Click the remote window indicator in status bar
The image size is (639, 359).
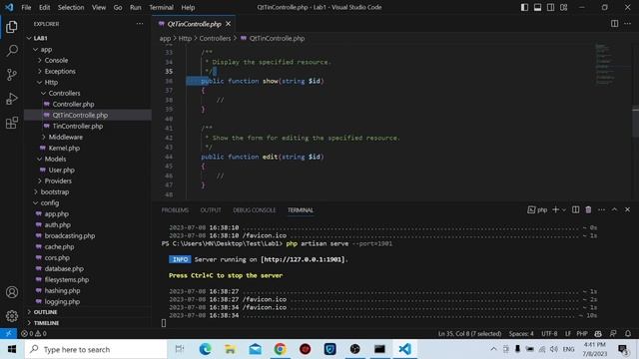[8, 333]
